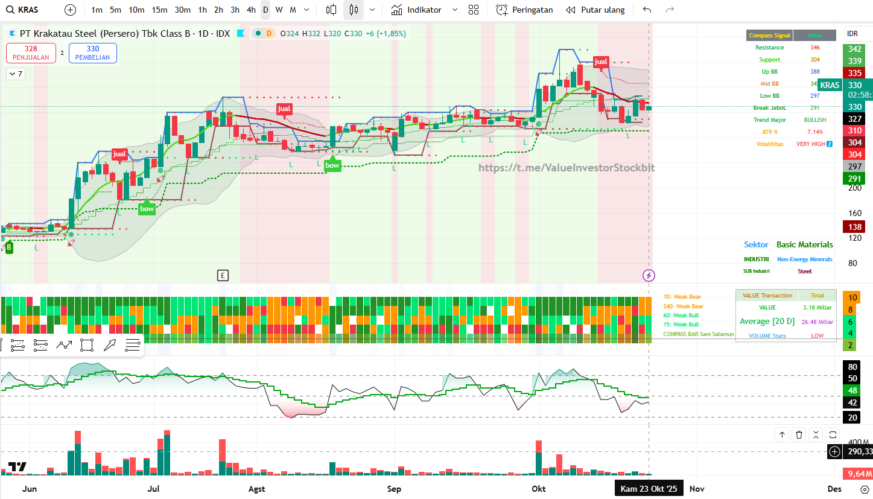Maximize the volume pane
The image size is (873, 499).
pyautogui.click(x=833, y=434)
